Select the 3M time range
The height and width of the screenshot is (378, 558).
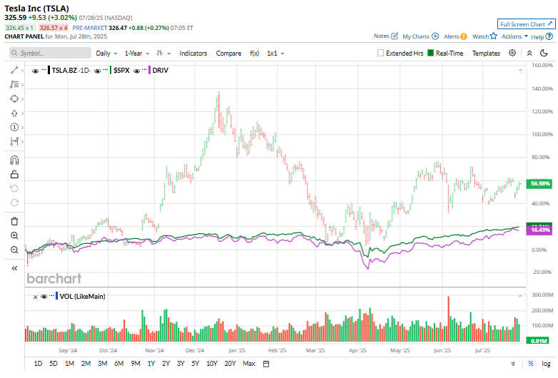[x=103, y=364]
